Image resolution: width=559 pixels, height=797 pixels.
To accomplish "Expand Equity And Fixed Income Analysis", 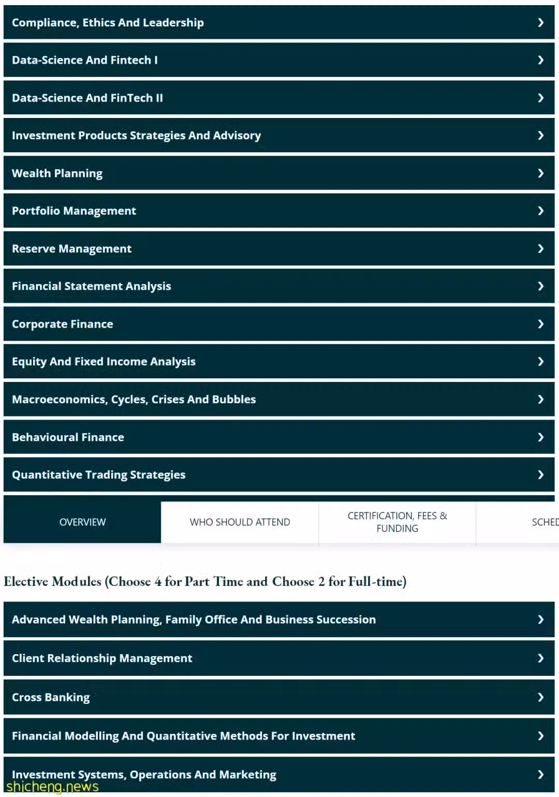I will 279,361.
